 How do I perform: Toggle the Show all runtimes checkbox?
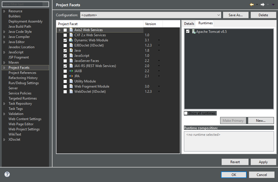click(186, 113)
